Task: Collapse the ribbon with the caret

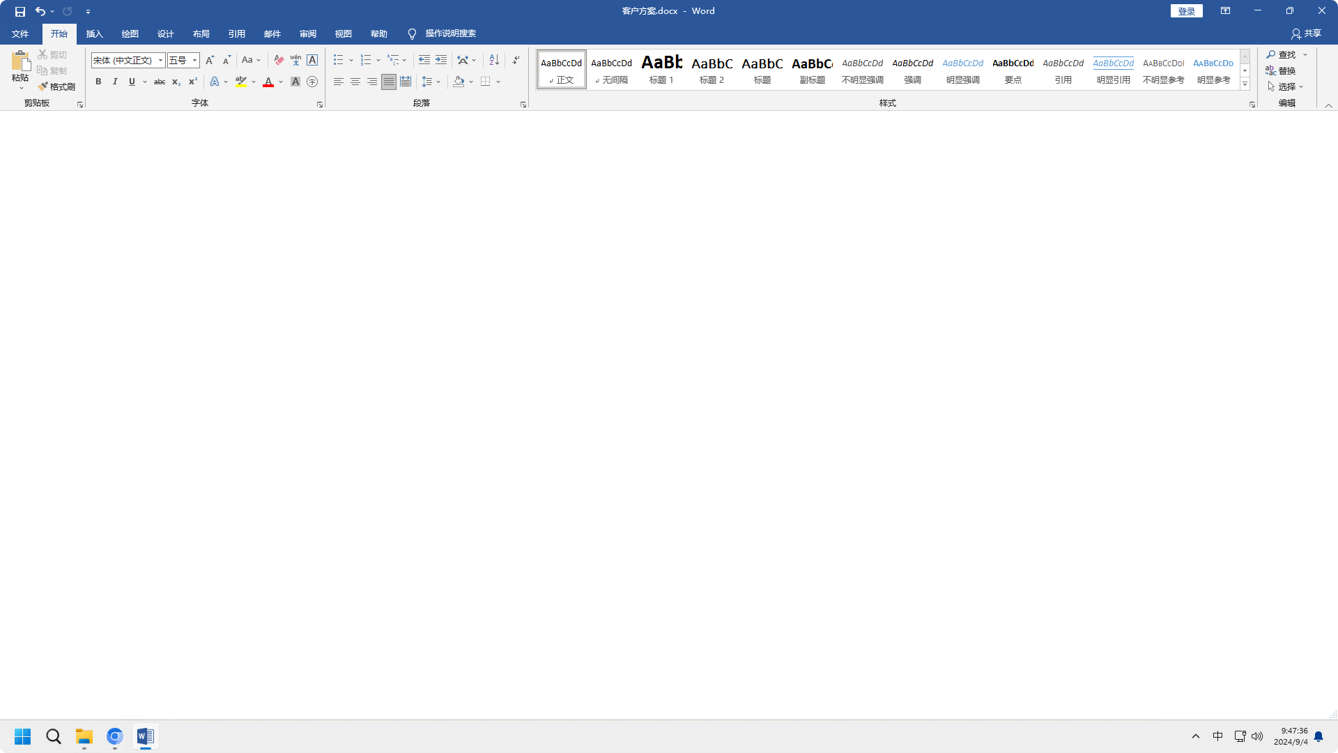Action: 1328,105
